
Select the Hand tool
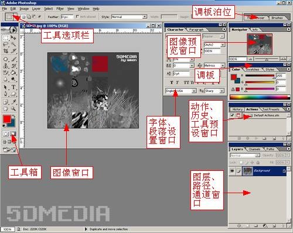click(6, 109)
